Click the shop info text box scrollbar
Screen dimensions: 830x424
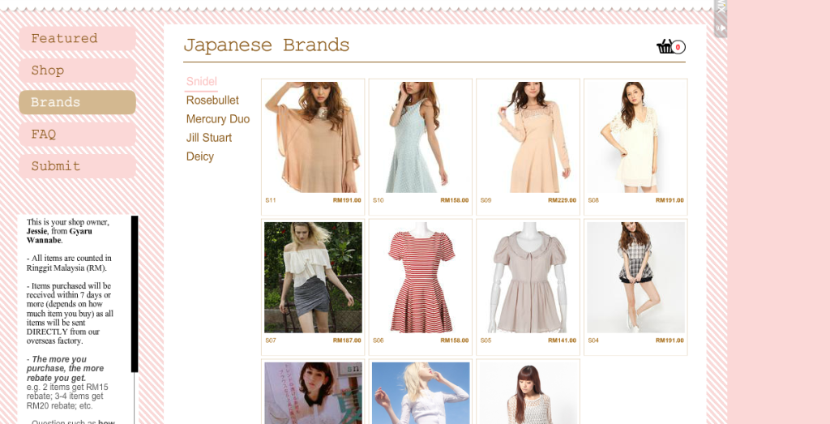135,293
